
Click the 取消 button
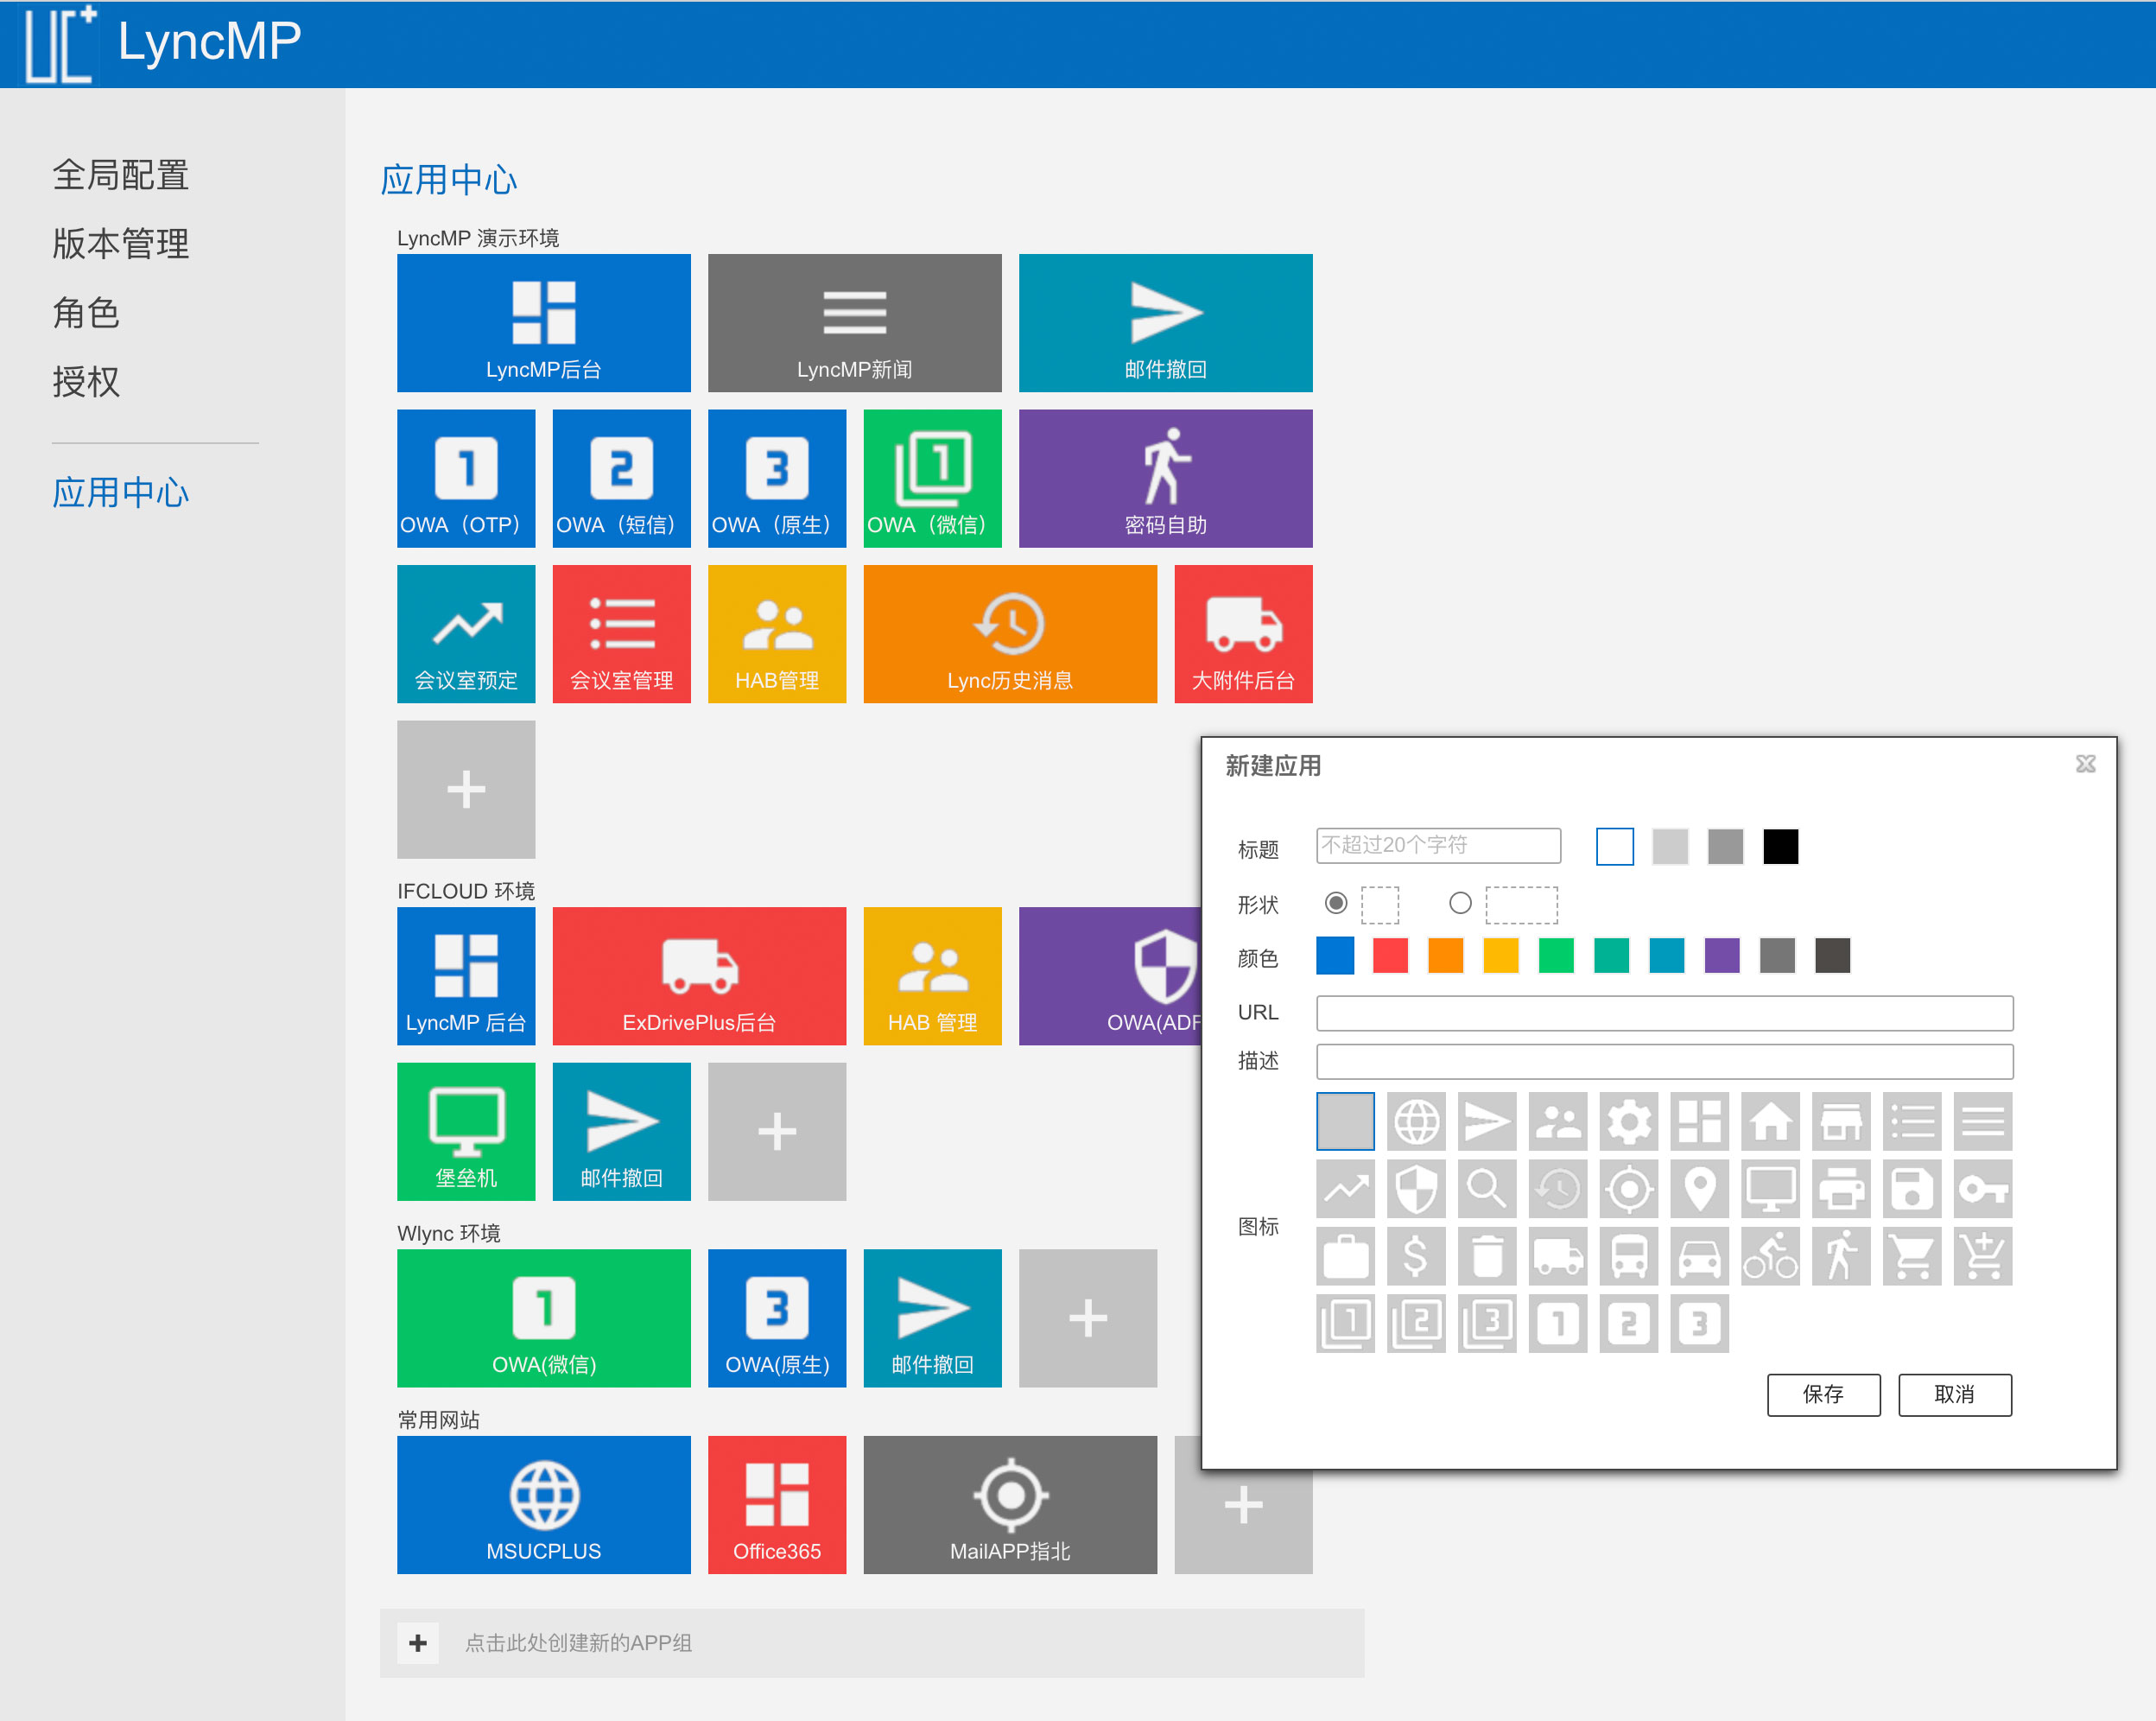(x=1954, y=1394)
